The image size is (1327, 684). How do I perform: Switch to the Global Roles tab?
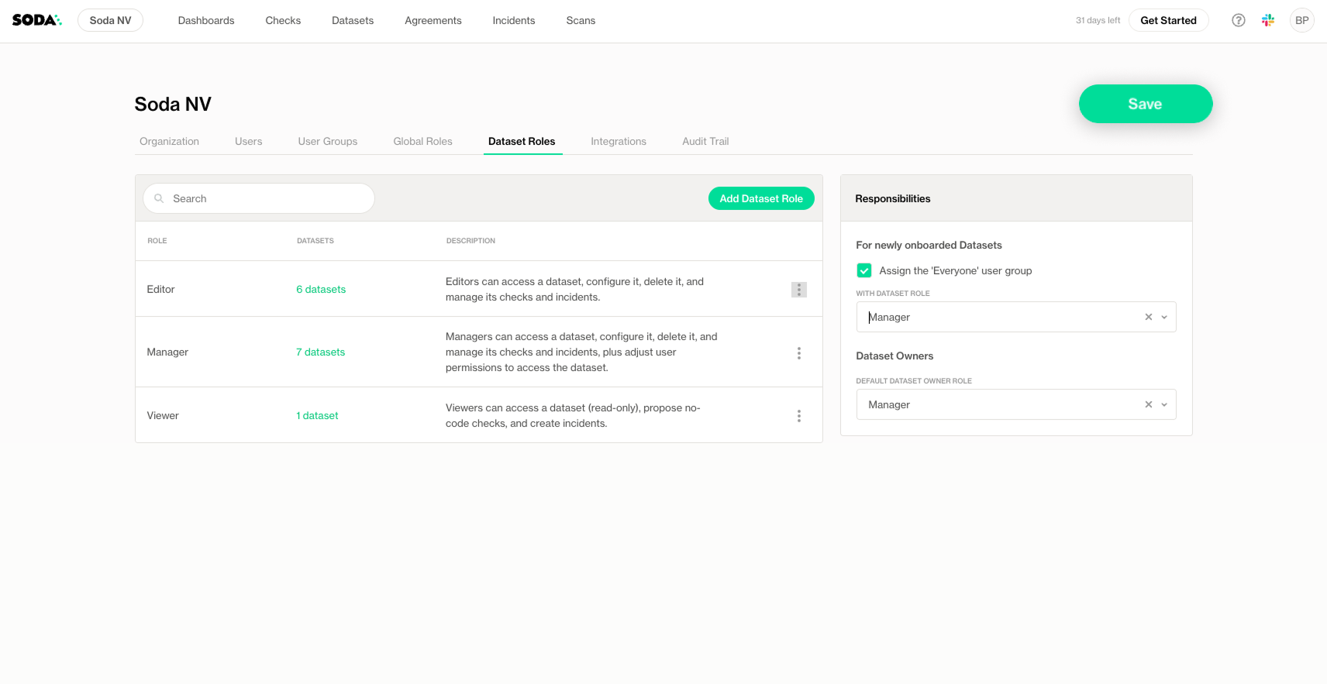[422, 142]
